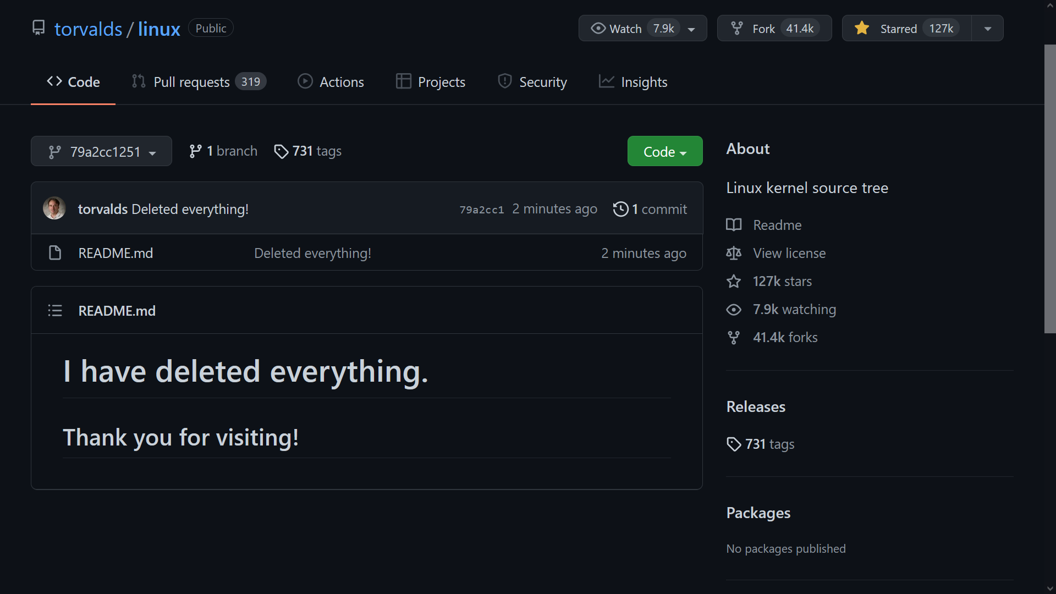Click the Readme book icon in About
Viewport: 1056px width, 594px height.
(734, 225)
